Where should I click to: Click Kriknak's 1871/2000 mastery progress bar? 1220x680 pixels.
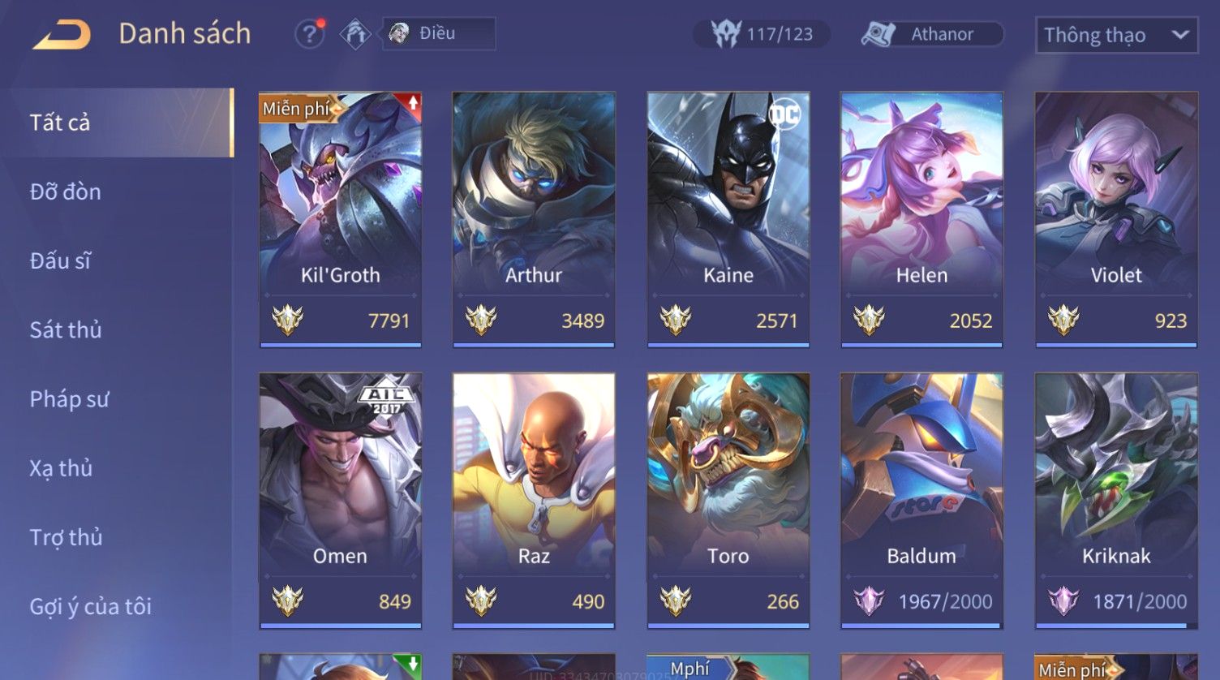(1116, 626)
